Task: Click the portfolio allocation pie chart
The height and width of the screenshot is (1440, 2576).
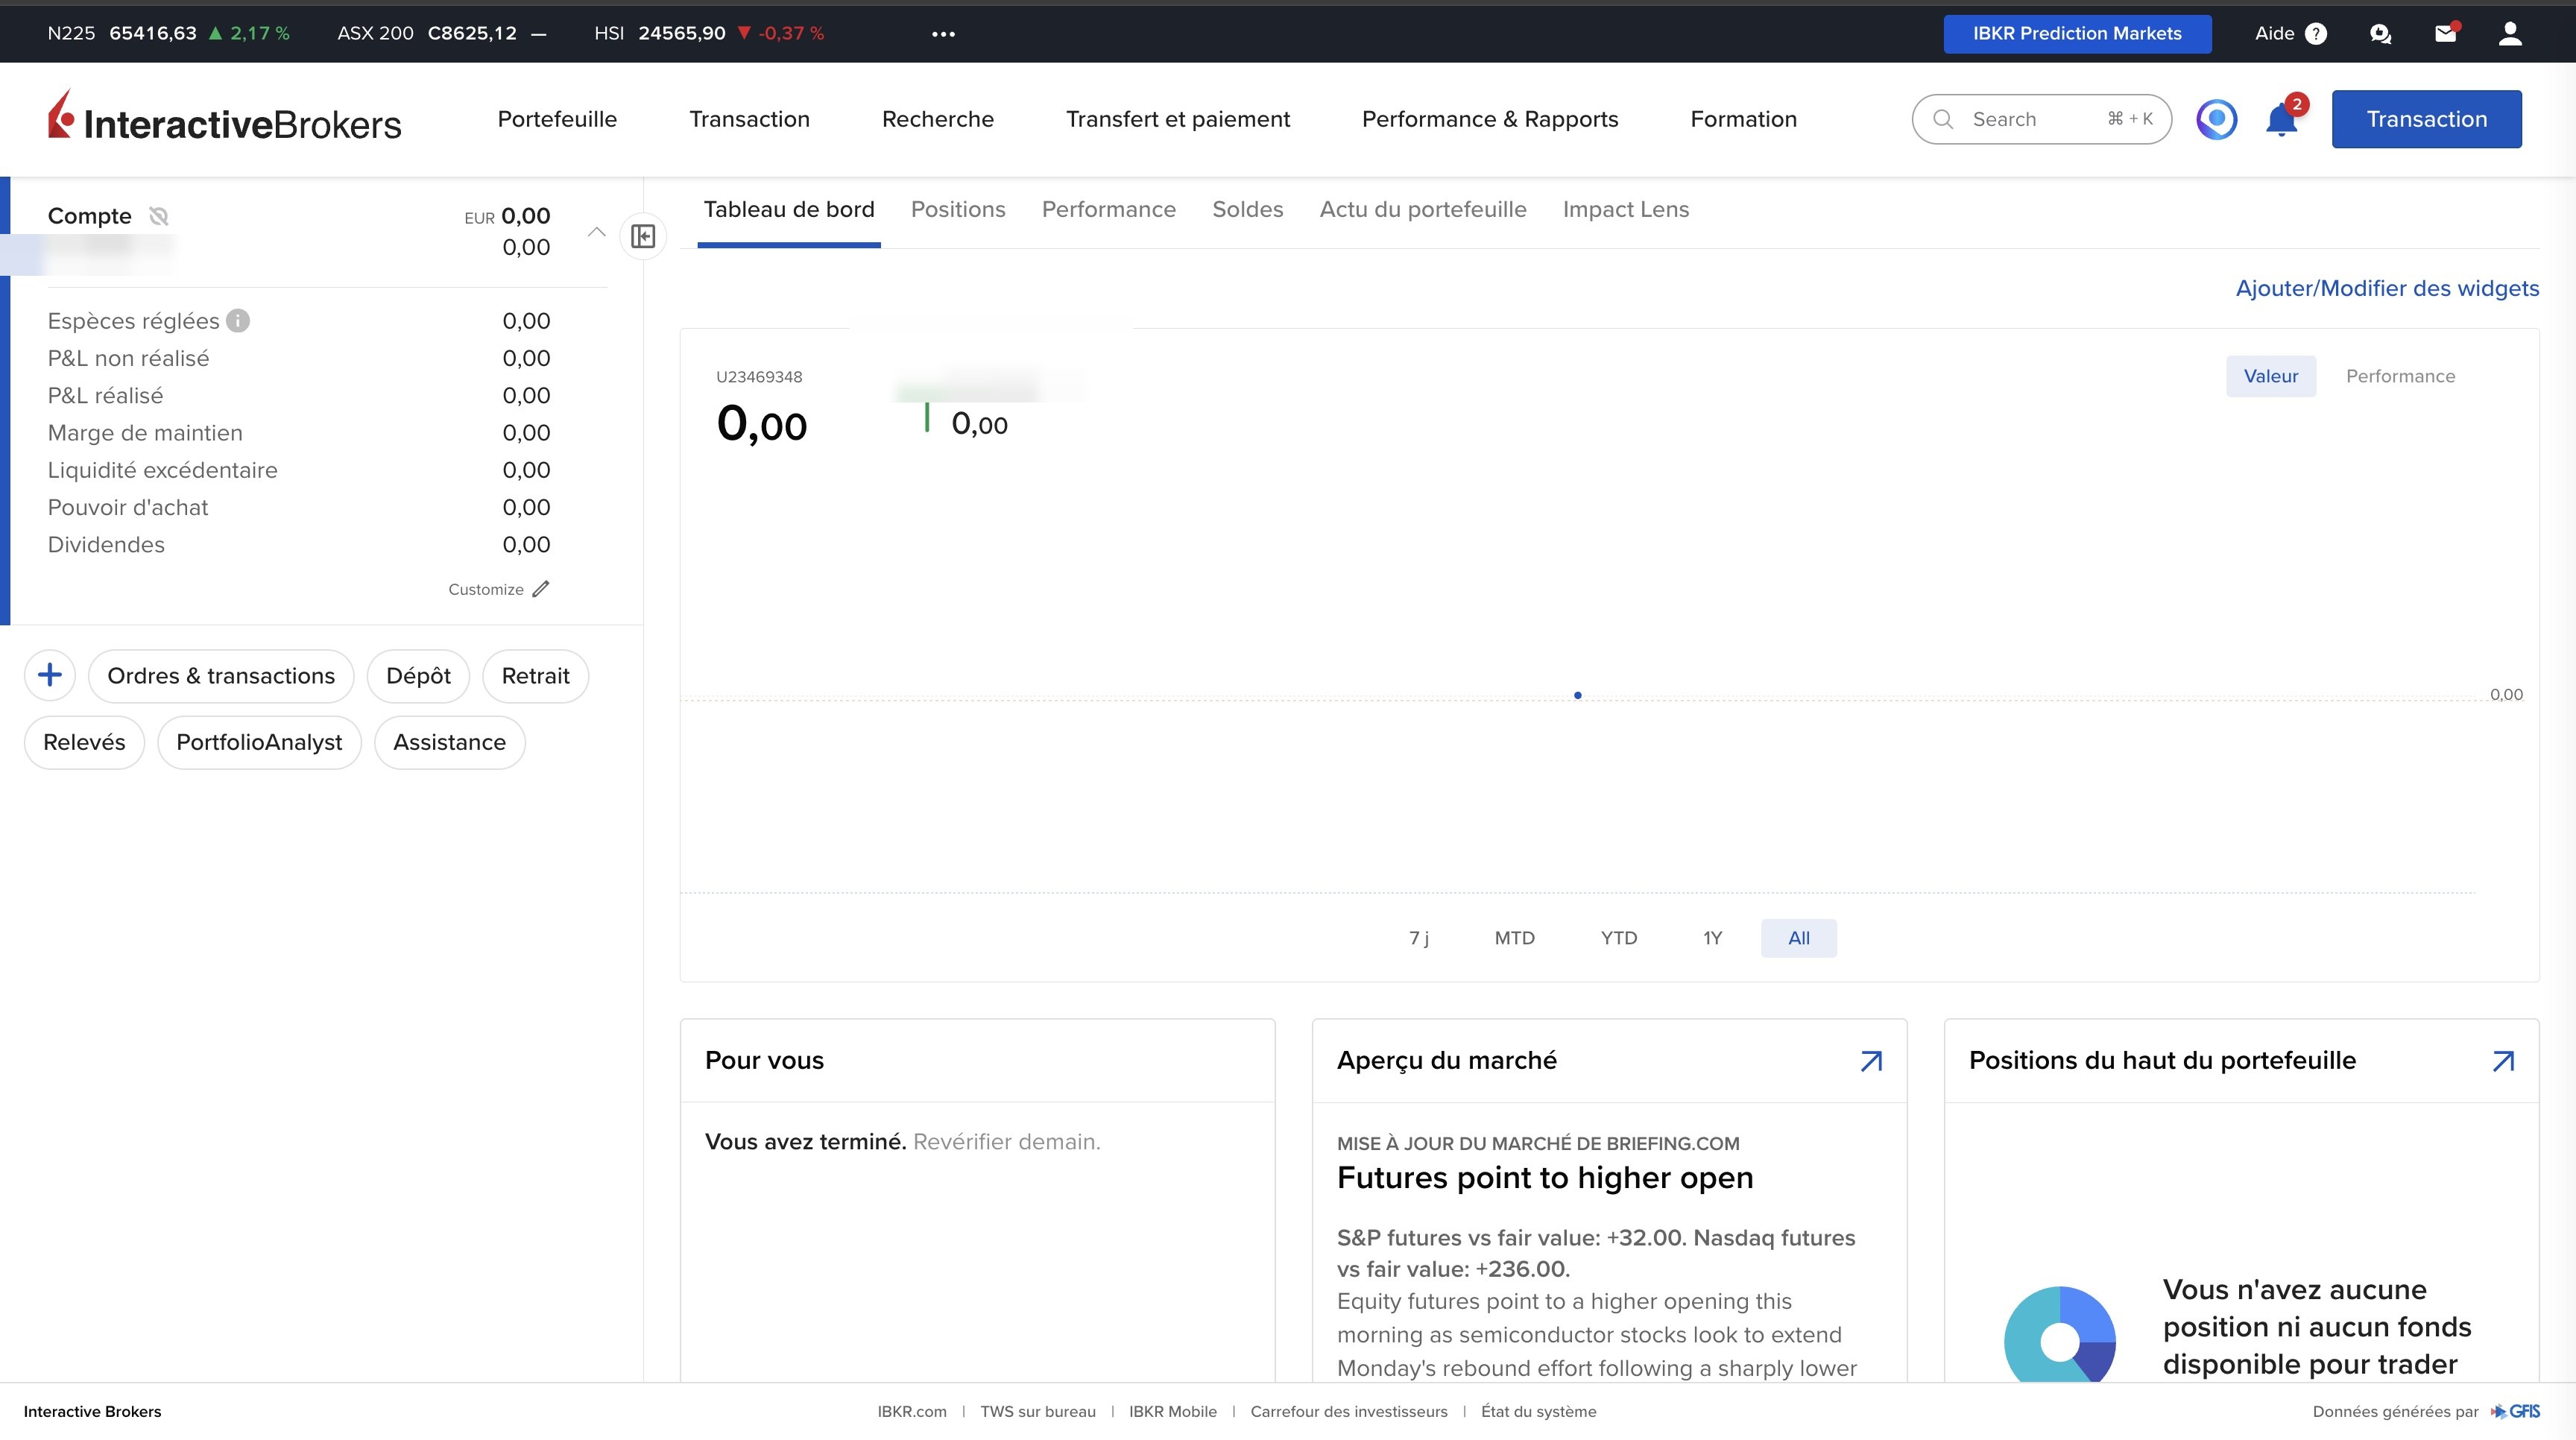Action: click(2060, 1336)
